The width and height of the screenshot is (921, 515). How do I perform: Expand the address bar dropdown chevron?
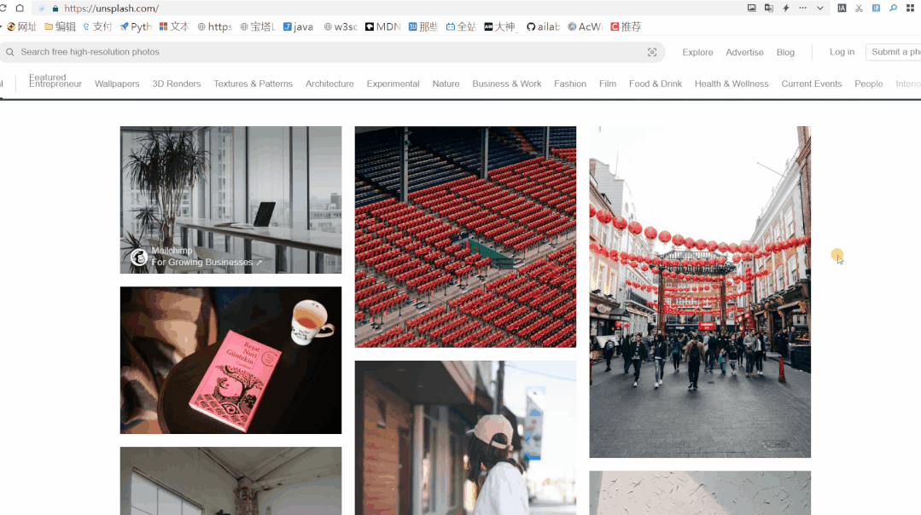[820, 9]
